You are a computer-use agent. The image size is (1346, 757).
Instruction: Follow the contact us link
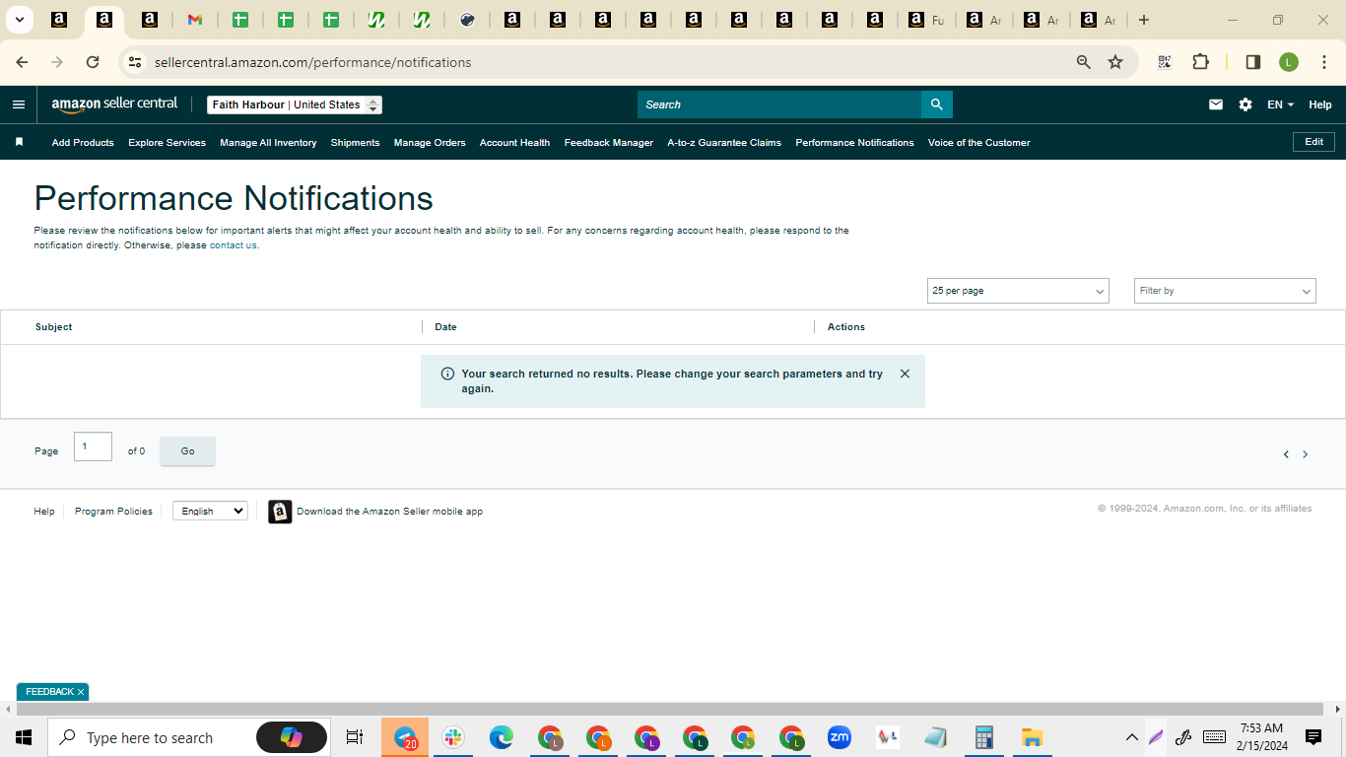[x=233, y=245]
